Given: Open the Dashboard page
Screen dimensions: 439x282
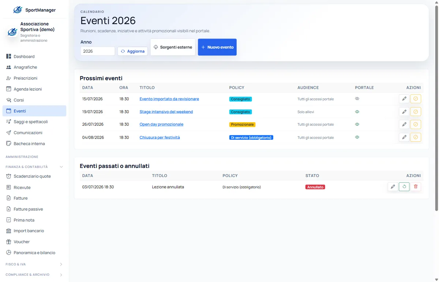Looking at the screenshot, I should tap(34, 56).
